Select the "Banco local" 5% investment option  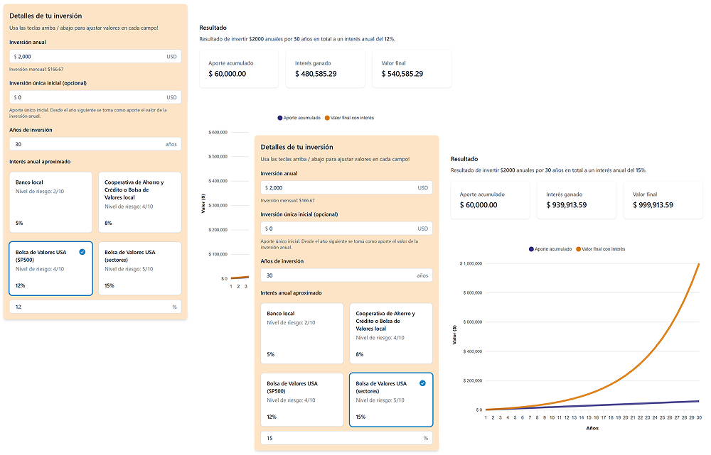coord(50,202)
